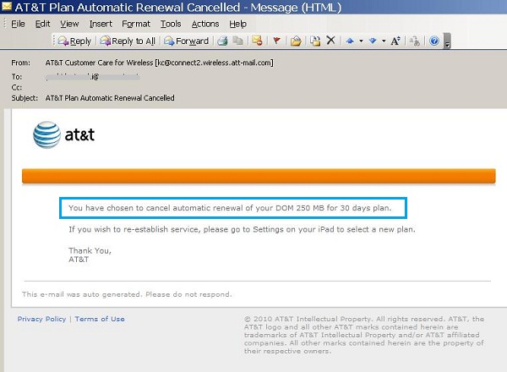
Task: Print the message with printer icon
Action: [222, 41]
